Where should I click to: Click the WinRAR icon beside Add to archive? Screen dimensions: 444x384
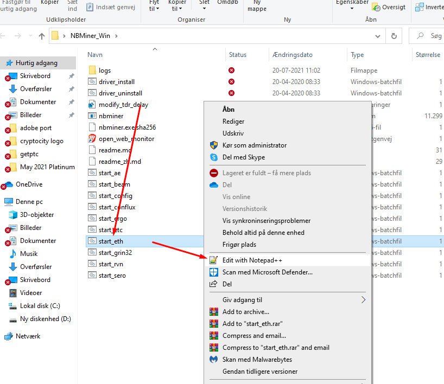[x=213, y=311]
